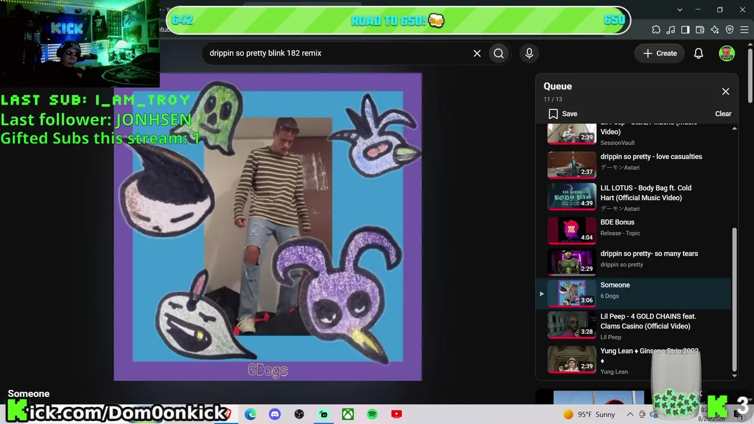Viewport: 754px width, 424px height.
Task: Click the Body Bag video thumbnail
Action: tap(572, 196)
